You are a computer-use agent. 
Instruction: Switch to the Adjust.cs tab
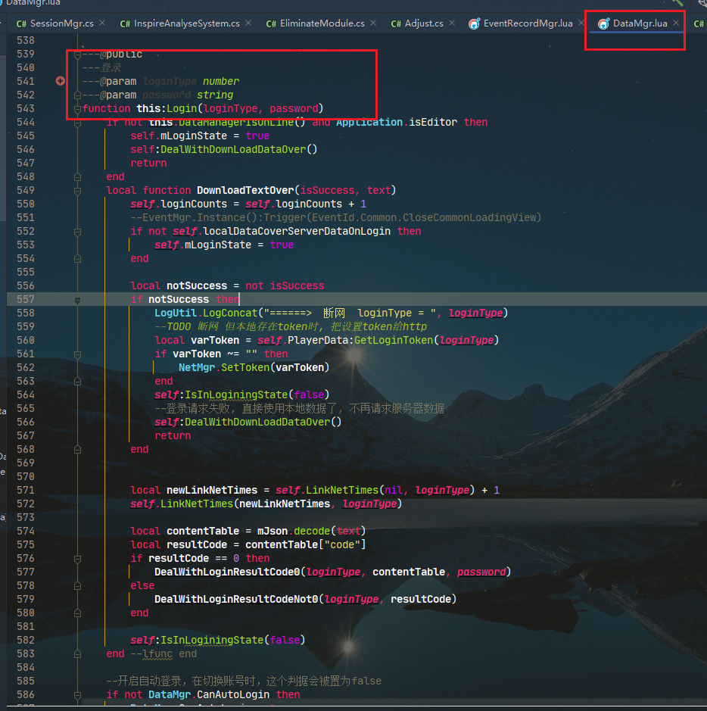(423, 23)
